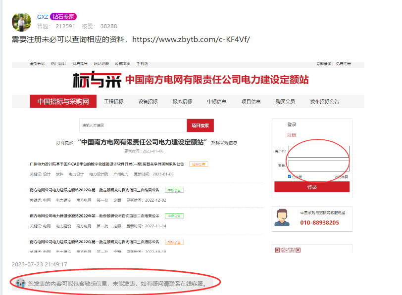Click the red 注册 register link
Viewport: 402px width, 295px height.
pos(292,135)
